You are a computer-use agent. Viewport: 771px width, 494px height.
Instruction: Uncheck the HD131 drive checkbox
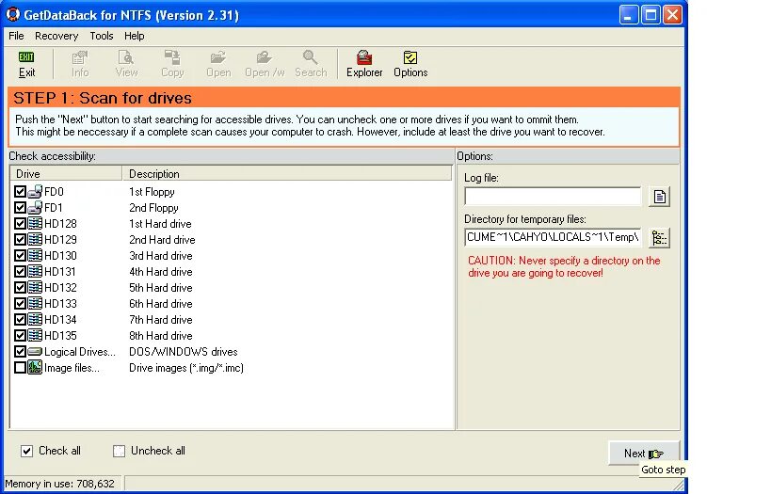[20, 271]
